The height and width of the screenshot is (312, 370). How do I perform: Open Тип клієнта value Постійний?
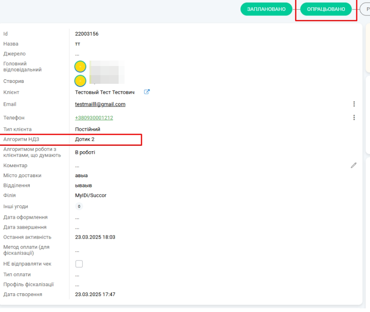88,129
